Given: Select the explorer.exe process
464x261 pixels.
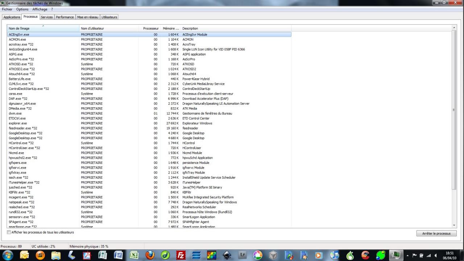Looking at the screenshot, I should (149, 123).
